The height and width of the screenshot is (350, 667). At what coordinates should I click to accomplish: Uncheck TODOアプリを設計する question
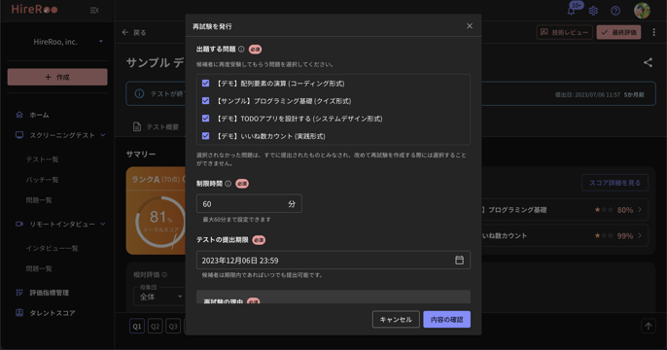tap(206, 119)
